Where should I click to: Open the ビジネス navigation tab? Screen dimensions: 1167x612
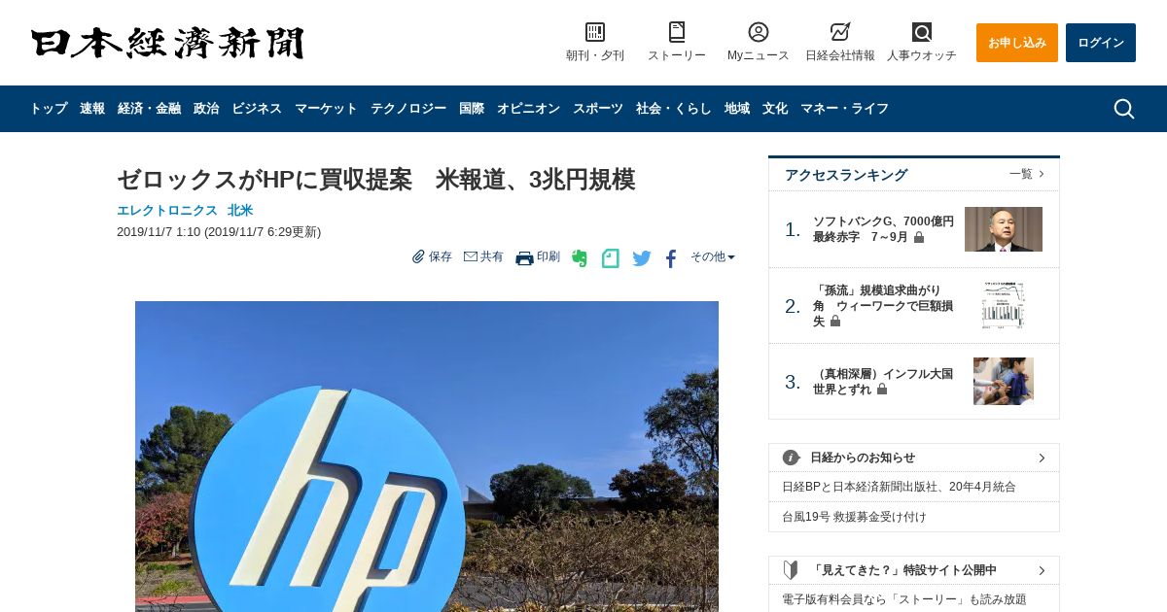[x=257, y=109]
